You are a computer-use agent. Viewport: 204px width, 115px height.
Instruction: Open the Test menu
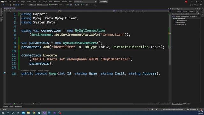(x=40, y=2)
